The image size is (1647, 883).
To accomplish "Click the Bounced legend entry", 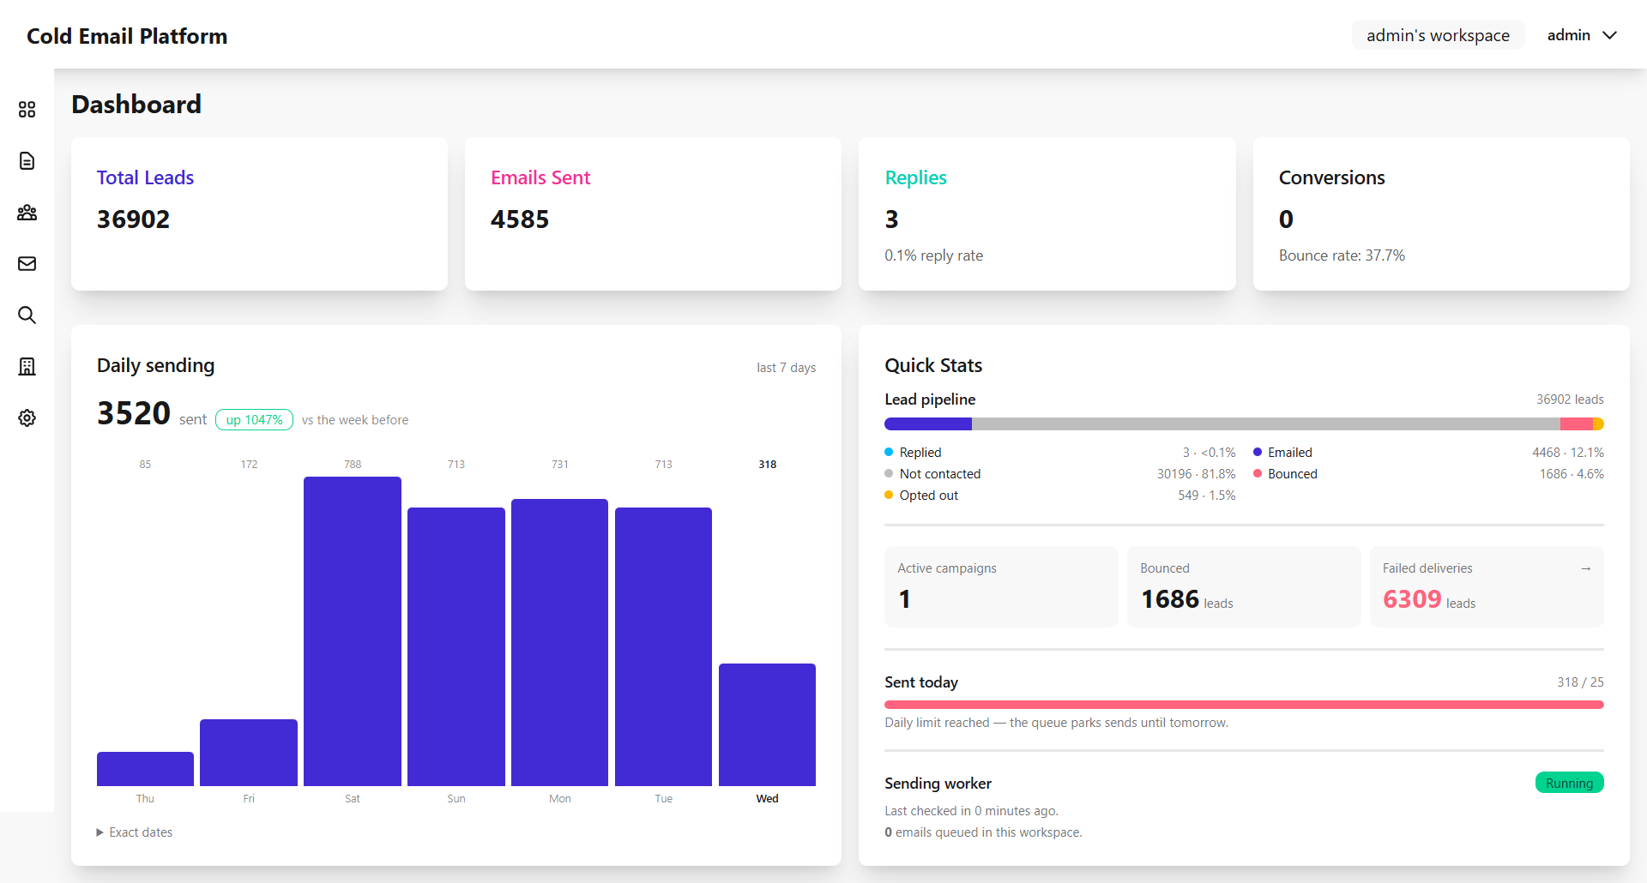I will coord(1428,474).
